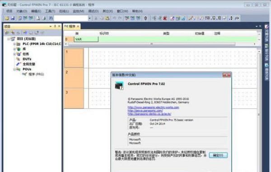Expand the PLC (FP0R 16k) node
Image resolution: width=271 pixels, height=172 pixels.
tap(15, 44)
